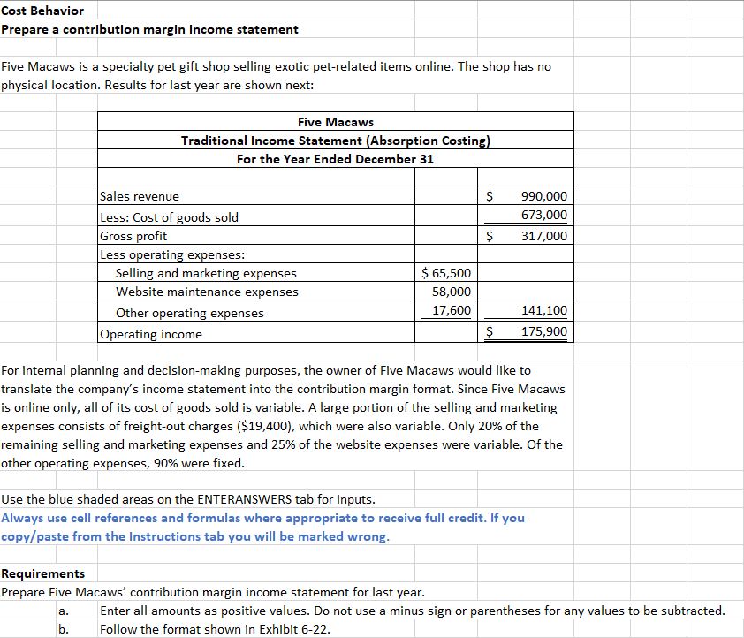Viewport: 744px width, 638px height.
Task: Select the blue ENTERANSWERS instruction text
Action: [265, 519]
